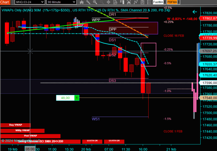The width and height of the screenshot is (217, 151).
Task: Click the 20 feb date label
Action: pyautogui.click(x=86, y=149)
